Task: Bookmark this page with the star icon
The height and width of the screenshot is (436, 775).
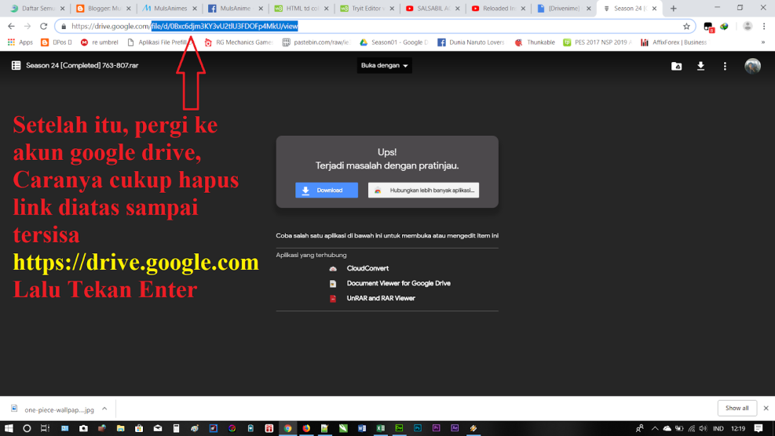Action: pyautogui.click(x=686, y=27)
